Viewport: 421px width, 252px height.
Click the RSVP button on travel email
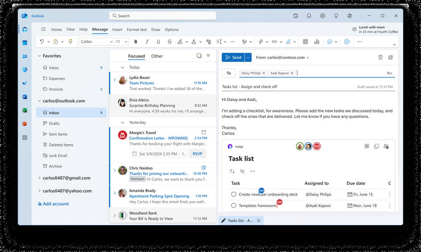(x=197, y=154)
